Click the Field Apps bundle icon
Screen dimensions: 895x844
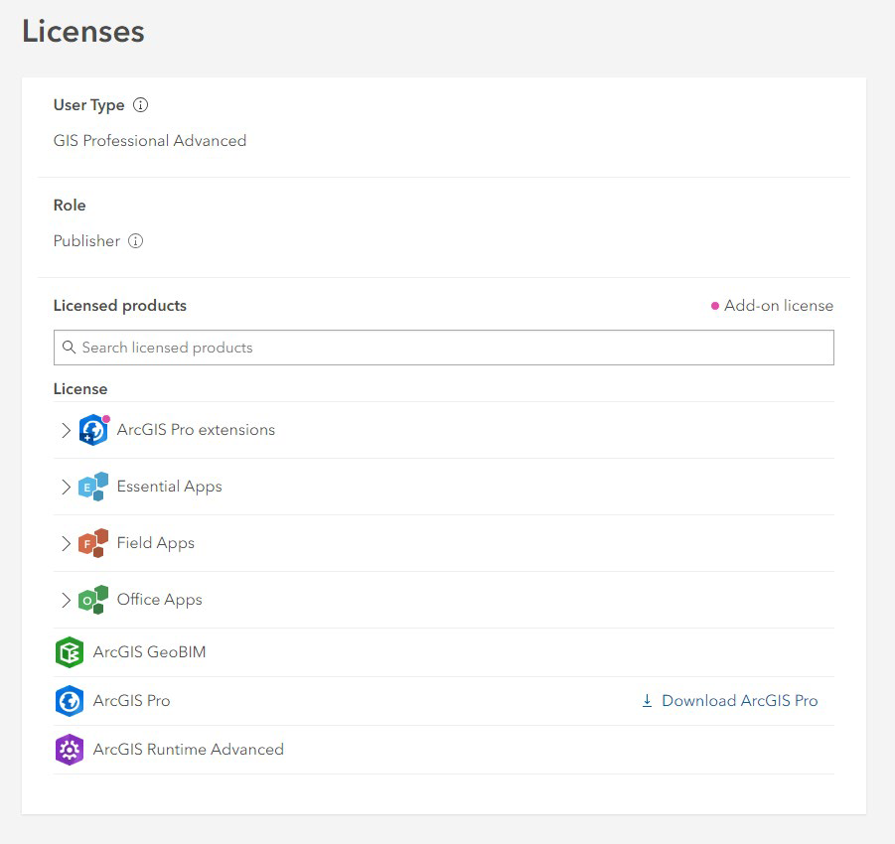(93, 543)
